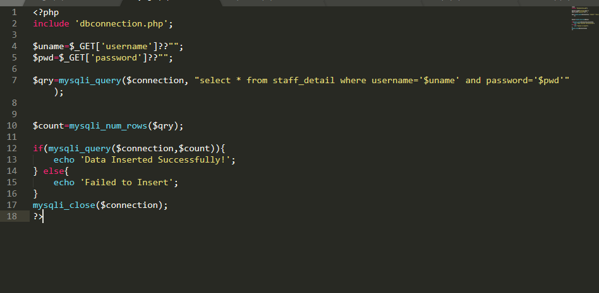Click line number 12 in the gutter

(x=12, y=148)
